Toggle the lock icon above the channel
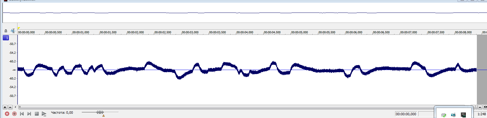The width and height of the screenshot is (487, 118). coord(6,31)
